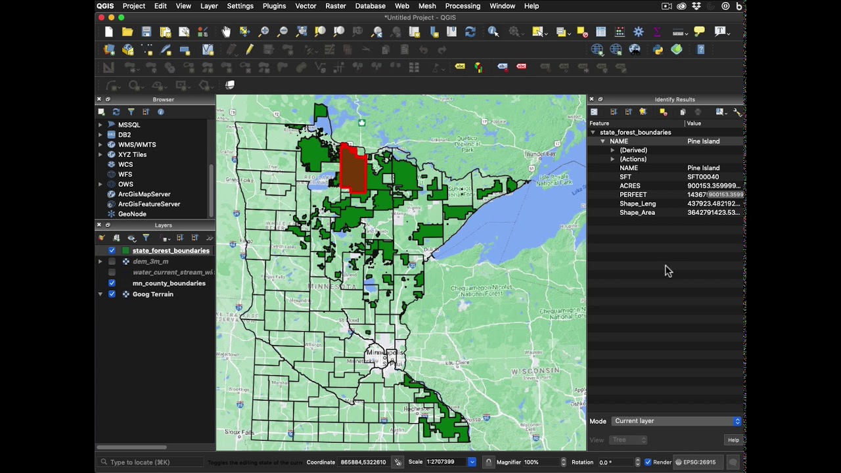Screen dimensions: 841x473
Task: Open the Vector menu
Action: tap(306, 6)
